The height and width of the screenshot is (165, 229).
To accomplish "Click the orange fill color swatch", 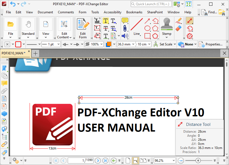I will point(108,44).
